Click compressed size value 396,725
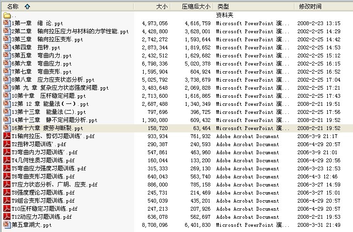This screenshot has width=353, height=232. [x=200, y=112]
